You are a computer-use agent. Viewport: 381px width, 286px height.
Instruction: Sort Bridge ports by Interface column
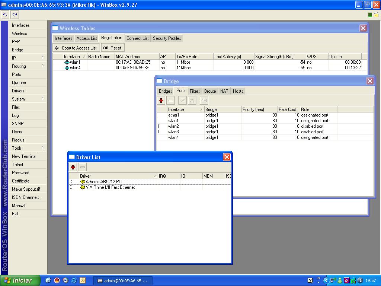click(186, 109)
